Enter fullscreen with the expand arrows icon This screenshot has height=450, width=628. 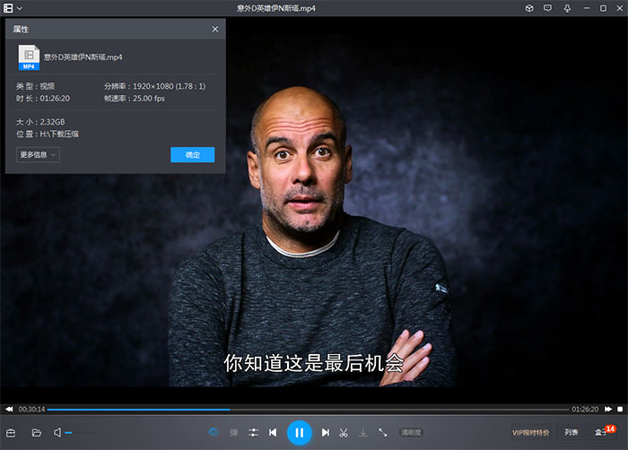[383, 432]
